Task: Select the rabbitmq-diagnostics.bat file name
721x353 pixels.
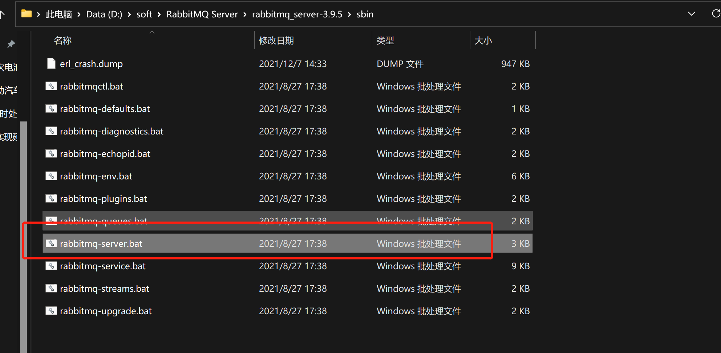Action: (112, 131)
